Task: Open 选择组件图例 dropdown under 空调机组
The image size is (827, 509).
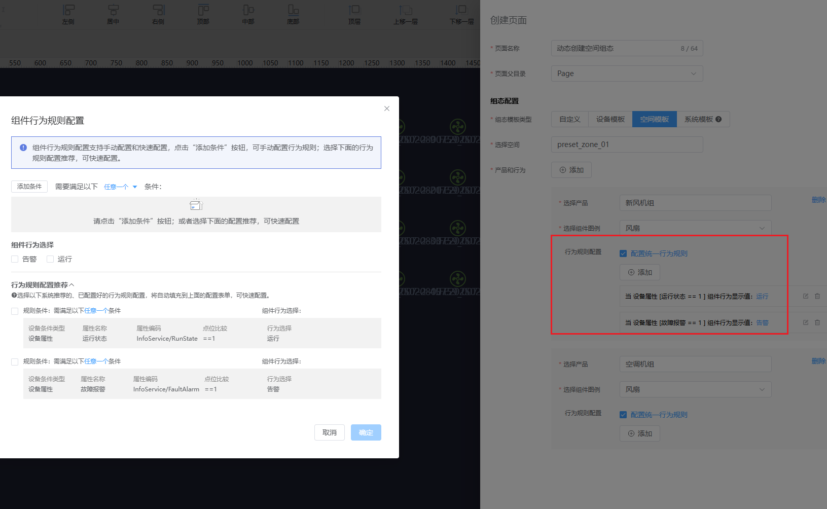Action: point(696,389)
